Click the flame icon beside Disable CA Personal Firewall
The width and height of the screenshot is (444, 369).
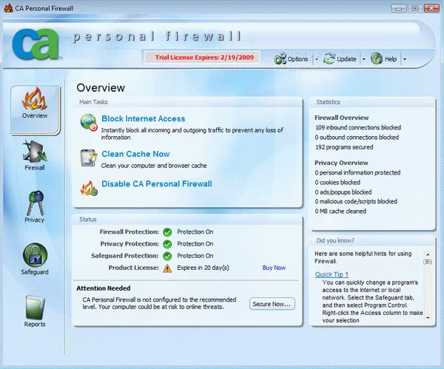tap(89, 188)
